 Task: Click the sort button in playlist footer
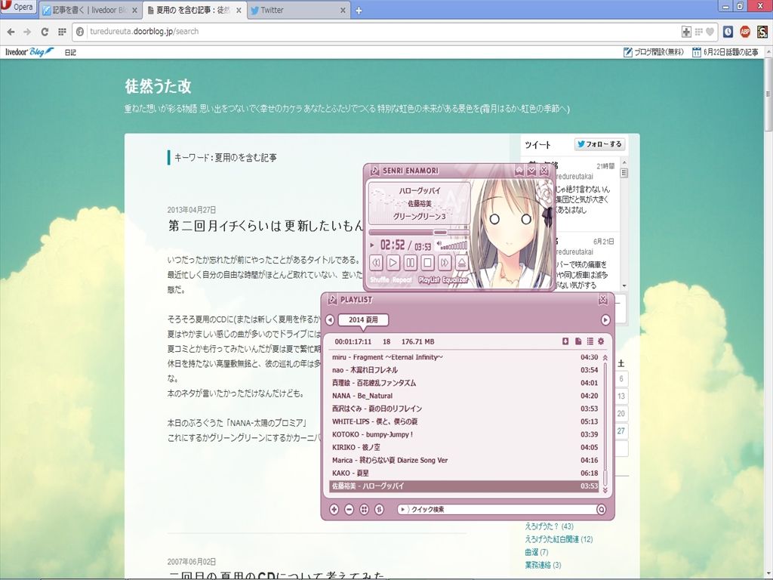point(379,510)
